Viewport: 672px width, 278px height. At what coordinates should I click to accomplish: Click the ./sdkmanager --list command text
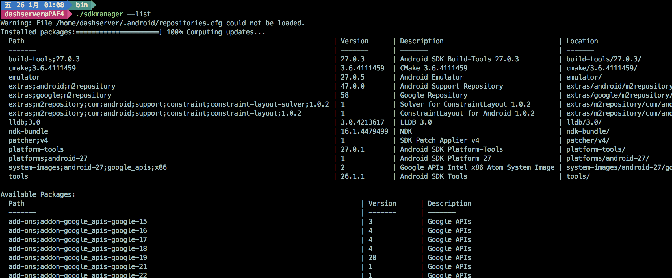[113, 14]
